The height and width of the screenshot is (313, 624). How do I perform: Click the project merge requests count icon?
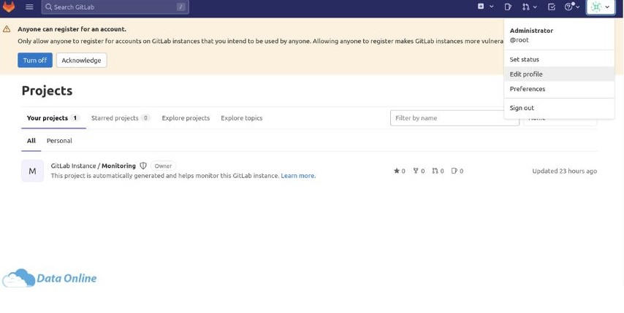(x=435, y=171)
